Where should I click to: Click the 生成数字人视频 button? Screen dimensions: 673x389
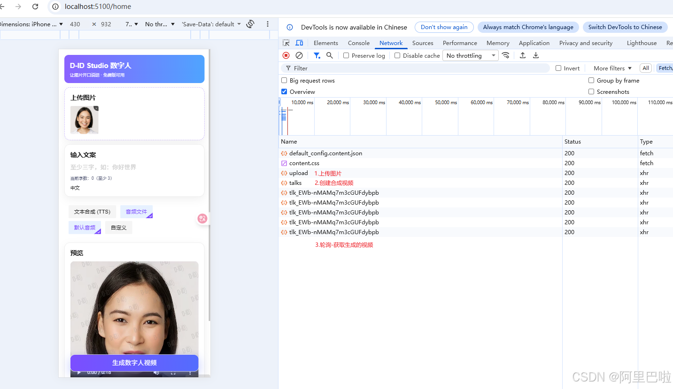coord(134,363)
